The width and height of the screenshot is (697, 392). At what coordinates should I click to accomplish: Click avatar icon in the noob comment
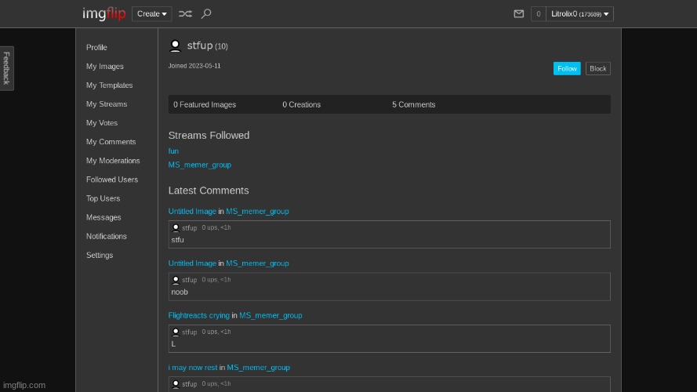tap(176, 279)
